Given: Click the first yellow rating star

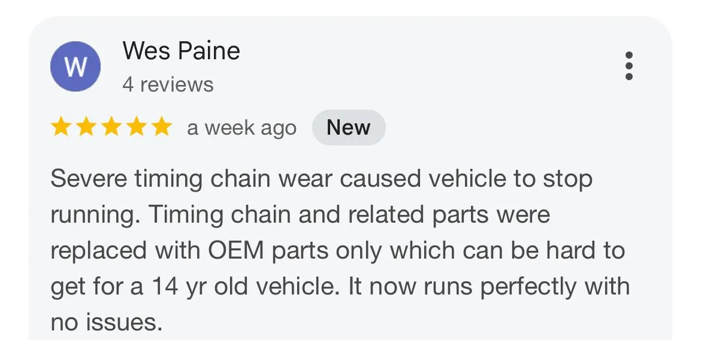Looking at the screenshot, I should [x=61, y=127].
